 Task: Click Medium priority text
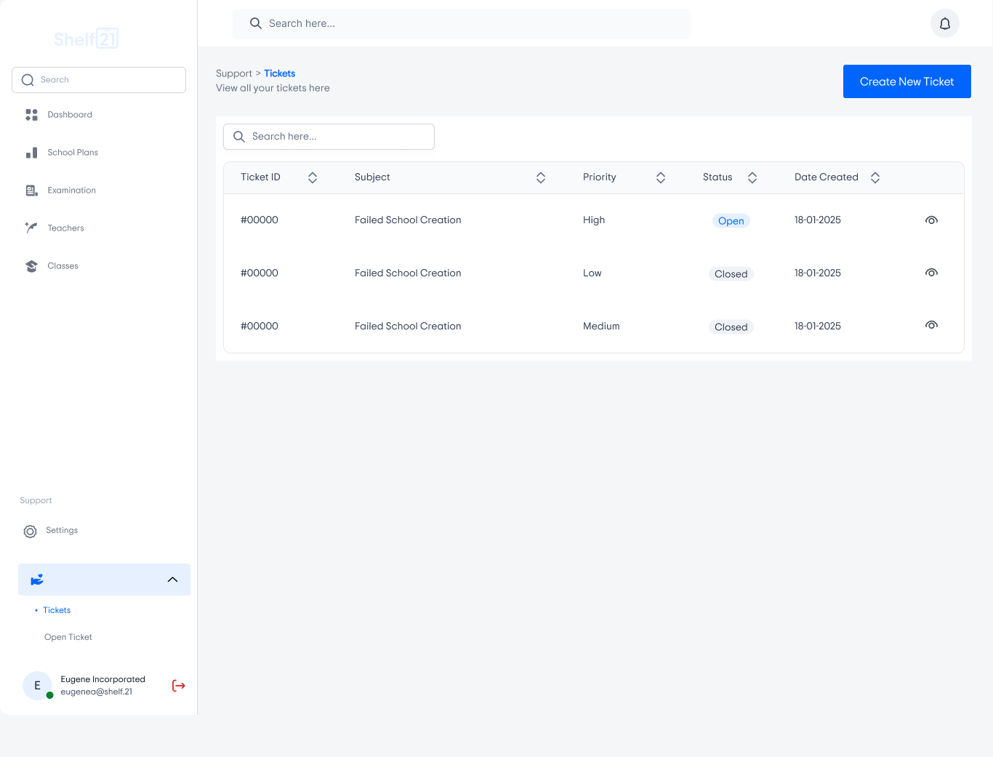[x=601, y=327]
